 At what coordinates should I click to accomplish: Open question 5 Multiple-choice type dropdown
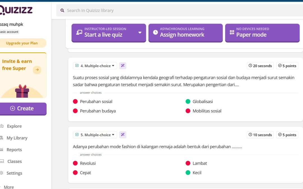pos(95,135)
